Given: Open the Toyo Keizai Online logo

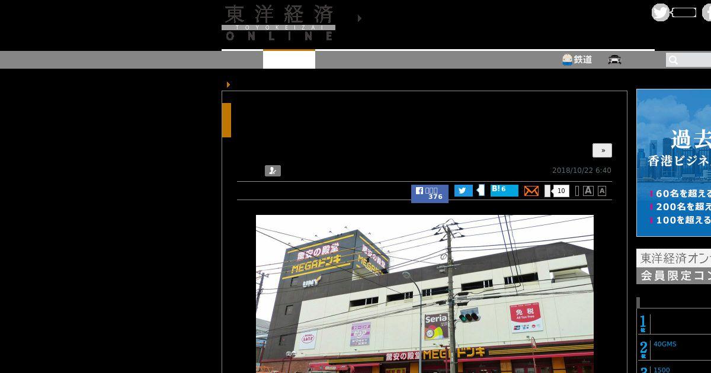Looking at the screenshot, I should [x=278, y=22].
